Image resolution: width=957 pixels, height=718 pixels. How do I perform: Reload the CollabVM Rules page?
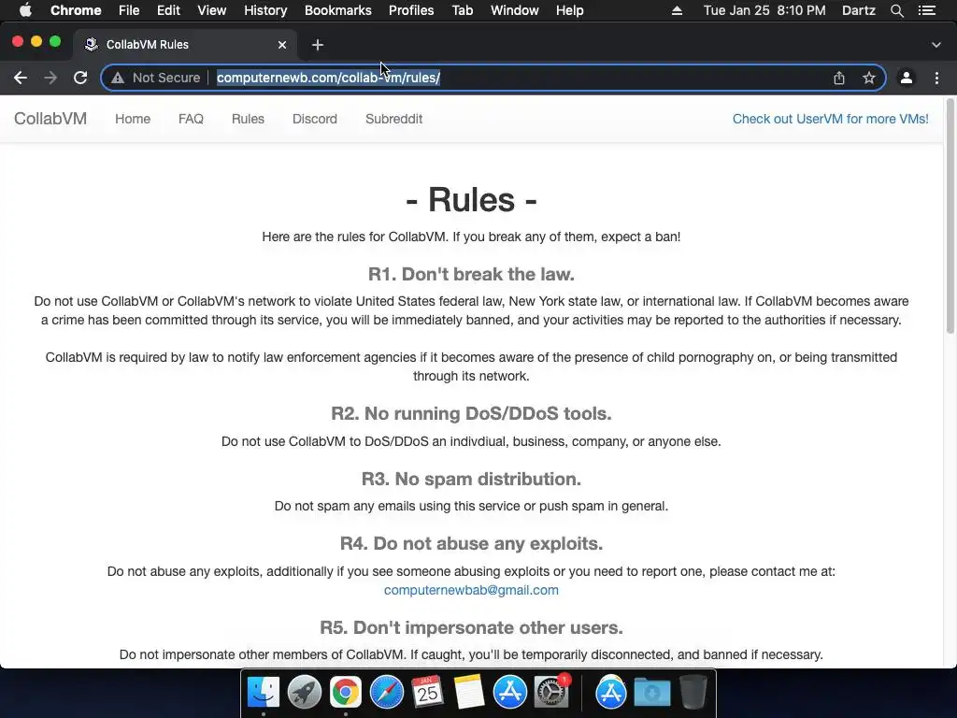pos(80,78)
